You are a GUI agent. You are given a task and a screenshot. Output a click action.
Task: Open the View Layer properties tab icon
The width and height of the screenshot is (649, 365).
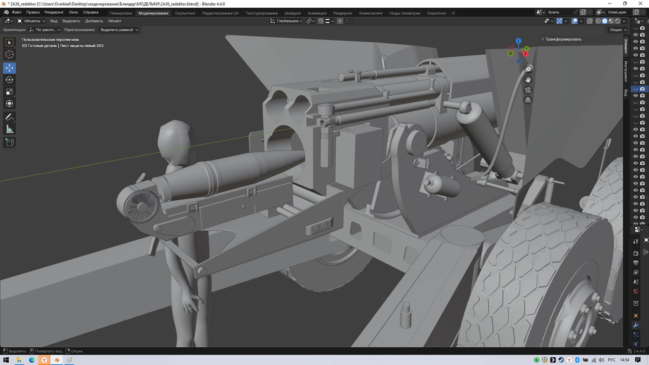636,272
